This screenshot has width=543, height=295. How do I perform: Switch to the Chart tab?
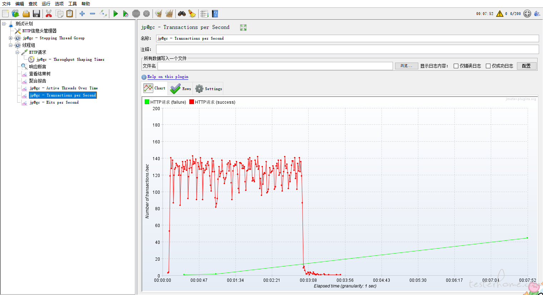[155, 88]
